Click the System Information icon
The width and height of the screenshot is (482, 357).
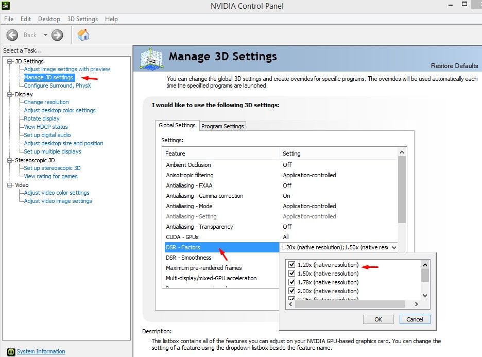(11, 352)
